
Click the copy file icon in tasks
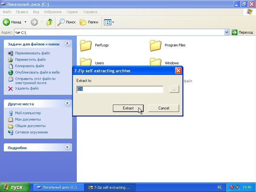11,66
